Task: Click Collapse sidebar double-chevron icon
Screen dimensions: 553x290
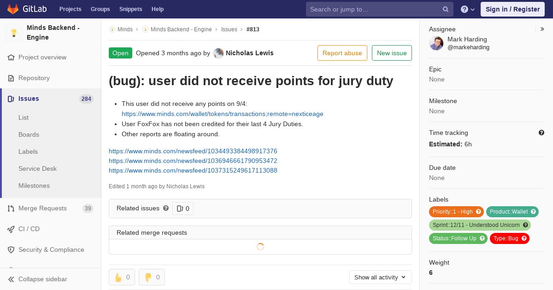Action: click(11, 279)
